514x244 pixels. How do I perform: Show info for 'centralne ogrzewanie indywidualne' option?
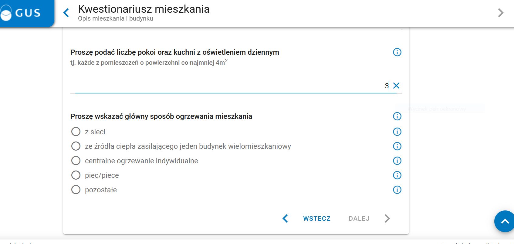[x=397, y=161]
